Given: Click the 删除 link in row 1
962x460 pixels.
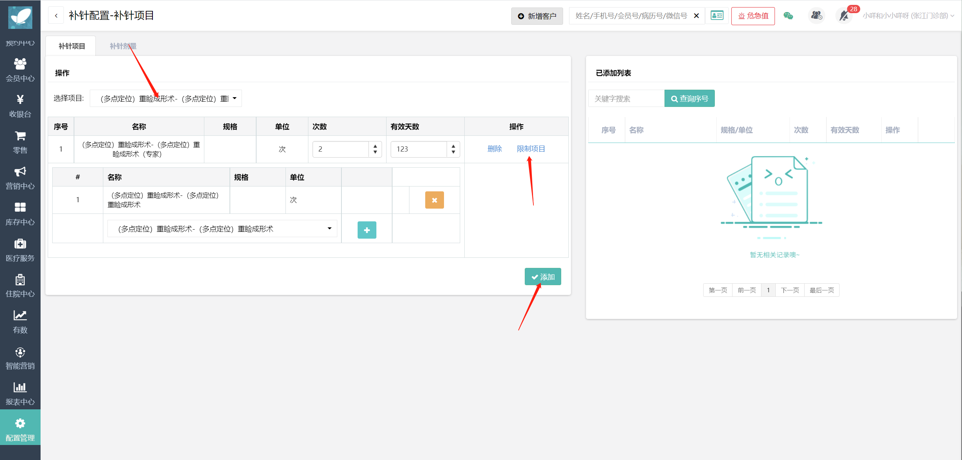Looking at the screenshot, I should point(495,149).
